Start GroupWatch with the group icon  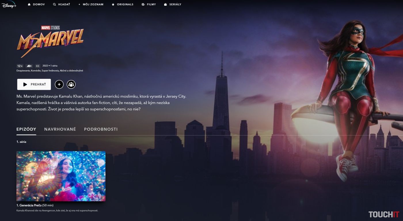(71, 84)
